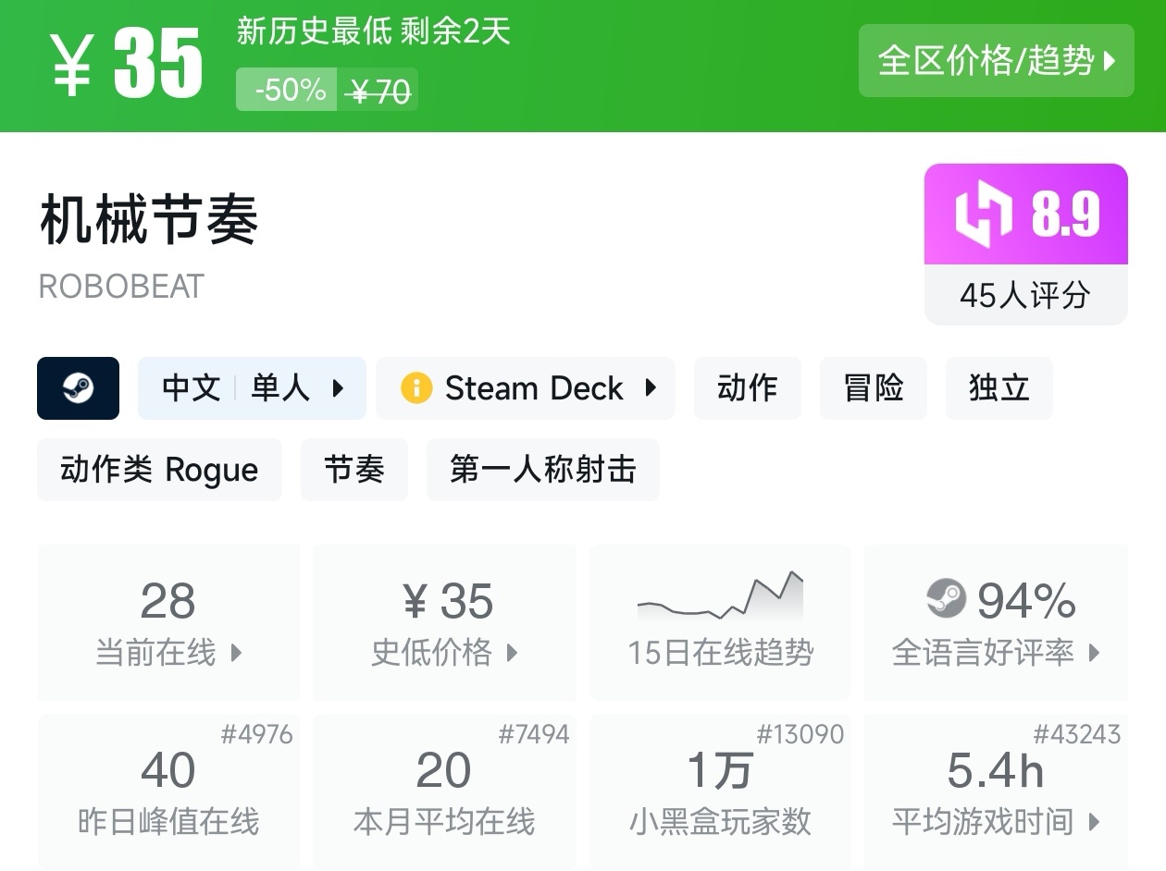Click the yellow Steam Deck info icon
This screenshot has height=871, width=1166.
coord(416,388)
